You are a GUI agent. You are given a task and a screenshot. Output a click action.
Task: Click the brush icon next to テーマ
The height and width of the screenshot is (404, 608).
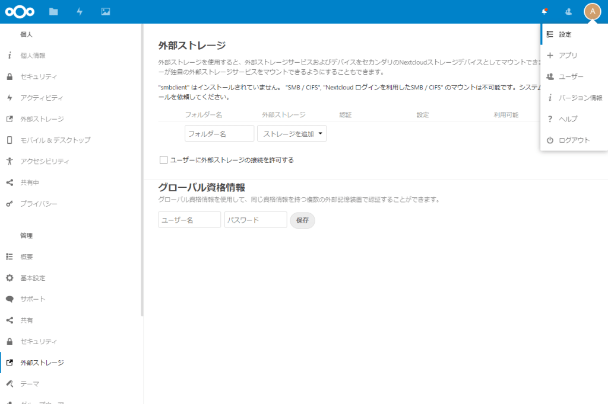(9, 383)
